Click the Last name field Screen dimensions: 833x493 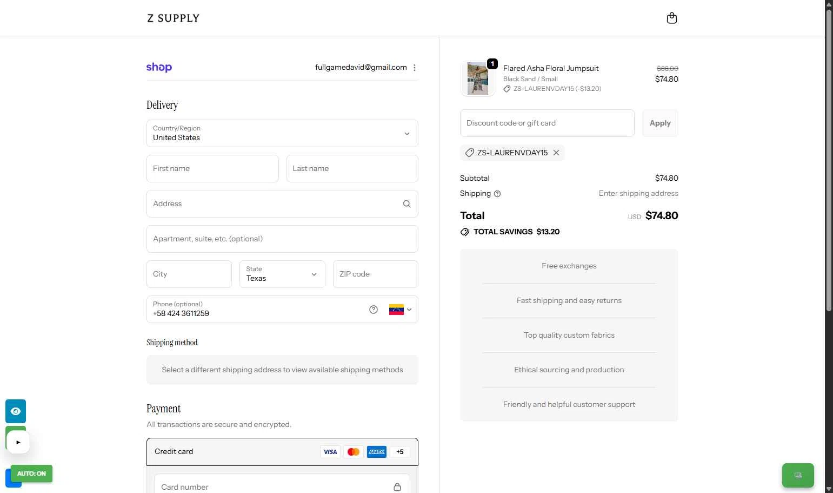click(352, 168)
